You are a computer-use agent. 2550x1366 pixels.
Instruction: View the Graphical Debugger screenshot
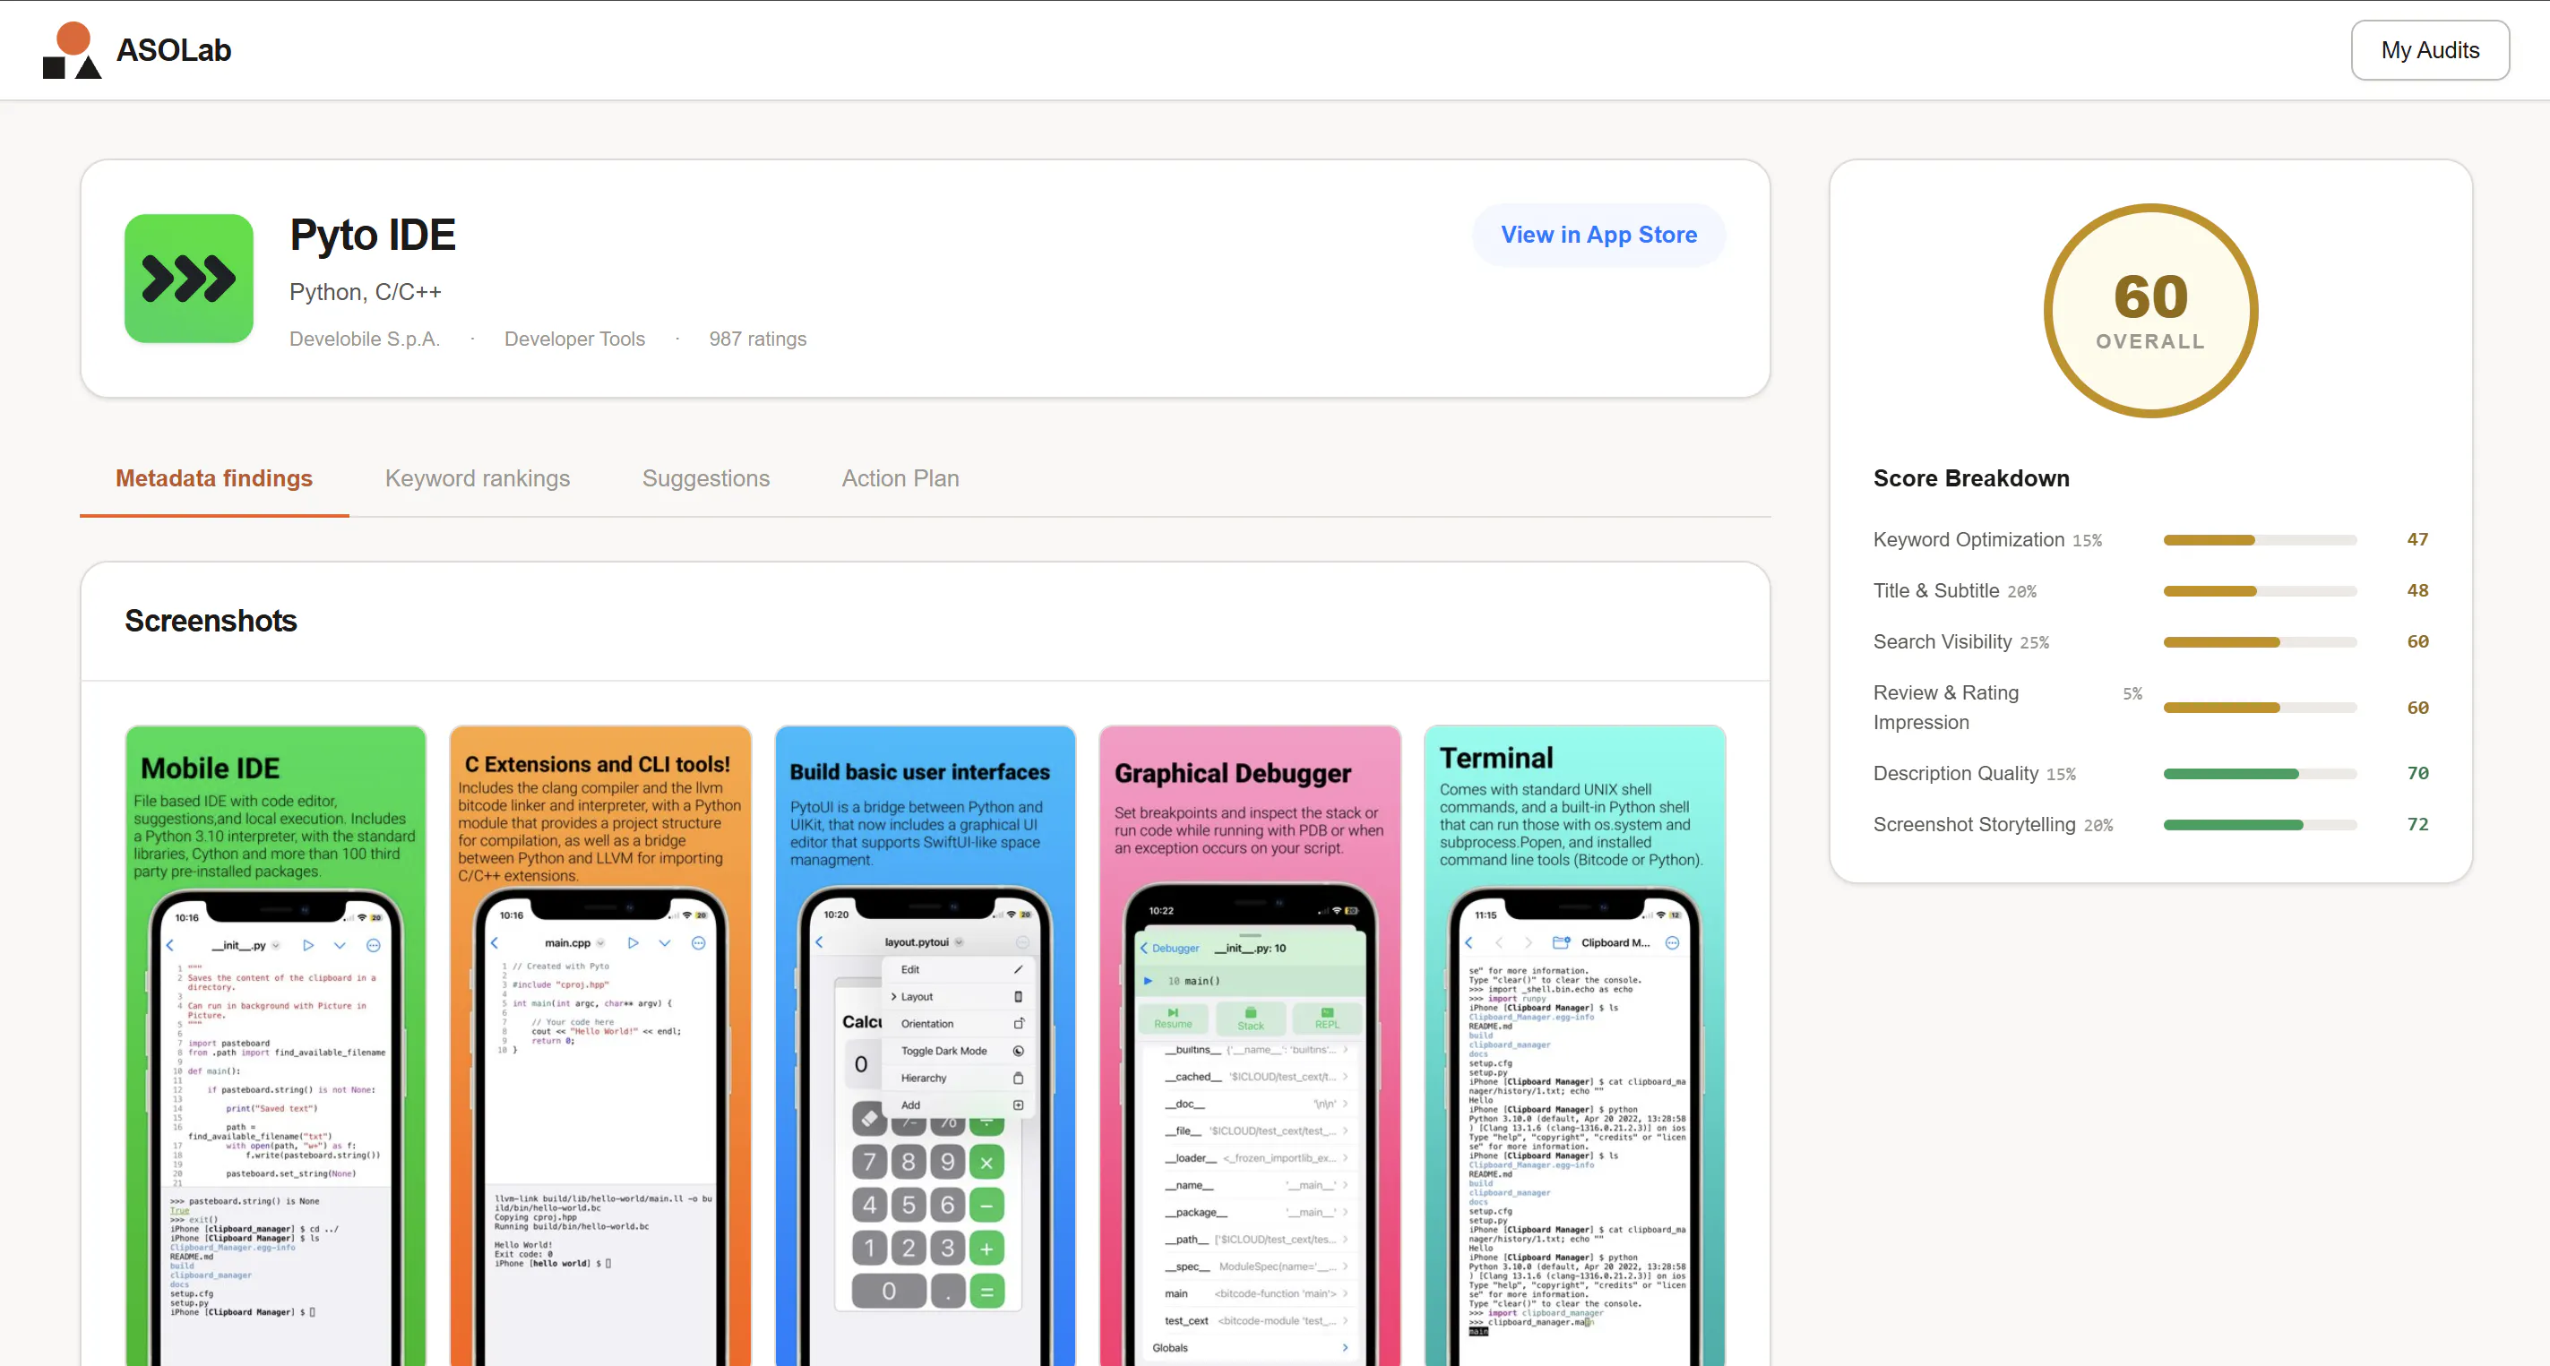click(1249, 1045)
